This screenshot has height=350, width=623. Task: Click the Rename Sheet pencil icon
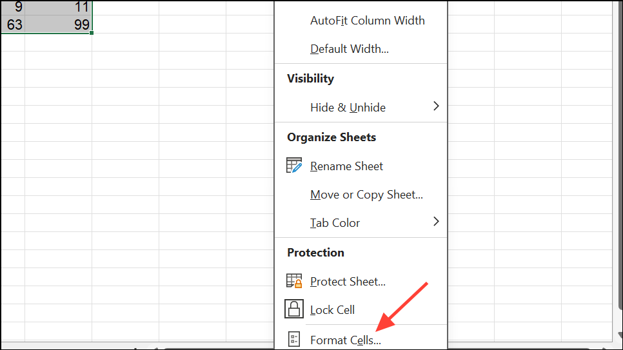tap(294, 166)
